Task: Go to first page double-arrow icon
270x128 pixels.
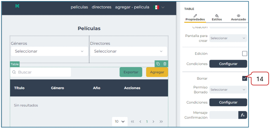Action: pyautogui.click(x=133, y=122)
